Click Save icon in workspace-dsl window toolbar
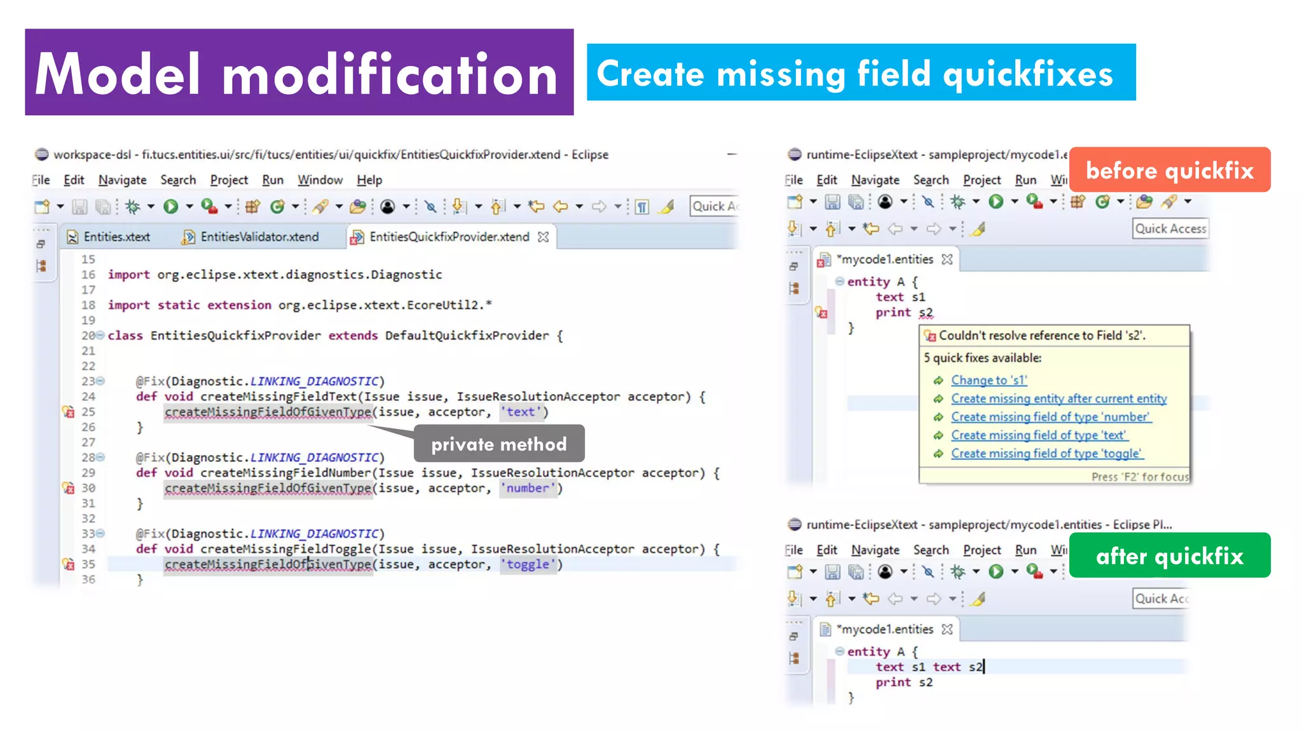1302x732 pixels. tap(79, 207)
